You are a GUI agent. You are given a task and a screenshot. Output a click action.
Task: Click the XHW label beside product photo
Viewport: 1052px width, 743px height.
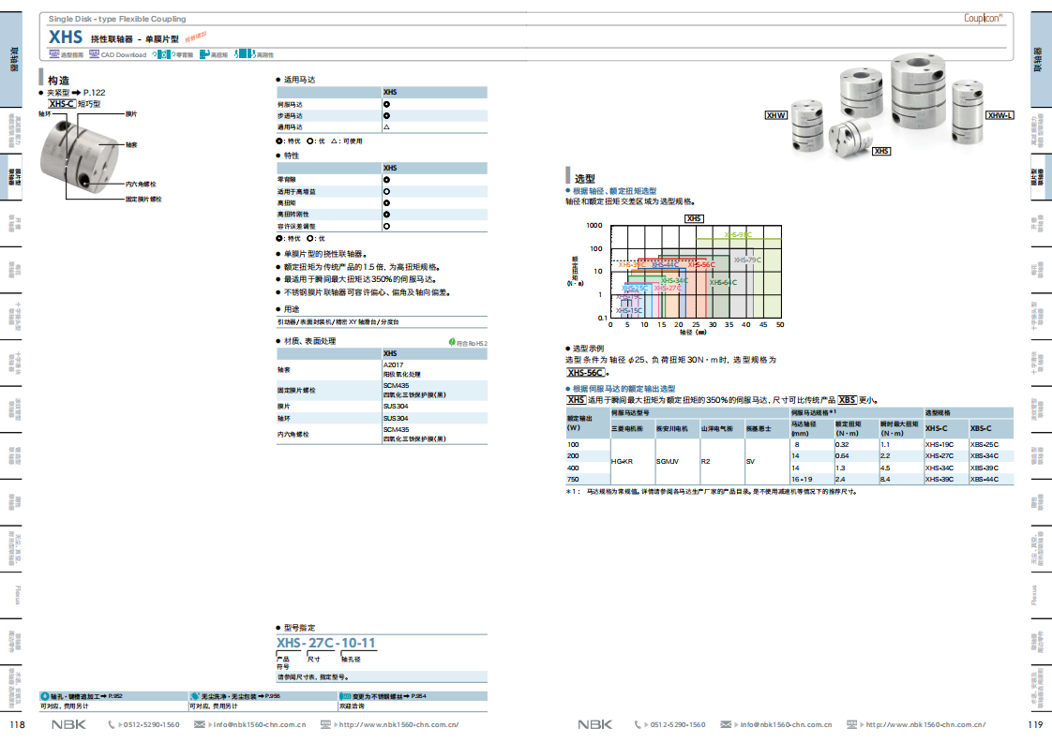[776, 115]
